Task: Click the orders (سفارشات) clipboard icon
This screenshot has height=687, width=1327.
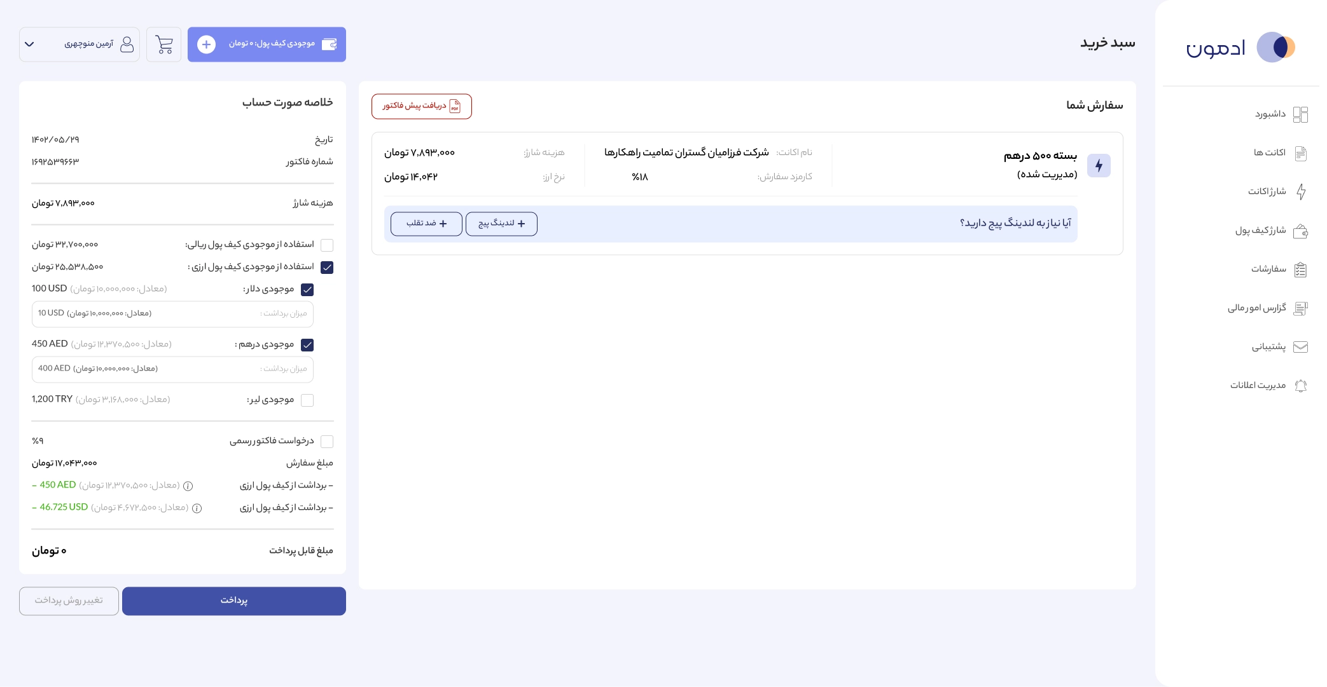Action: [x=1301, y=269]
